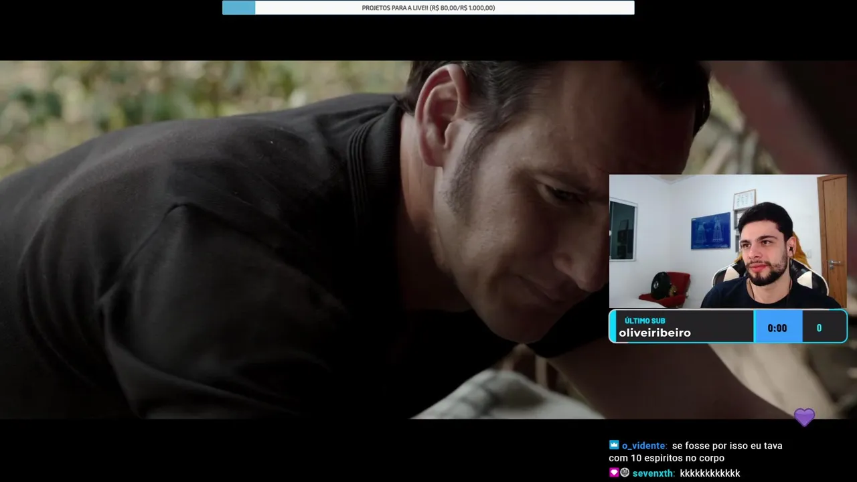Click the purple heart icon
Screen dimensions: 857x482
click(x=804, y=417)
